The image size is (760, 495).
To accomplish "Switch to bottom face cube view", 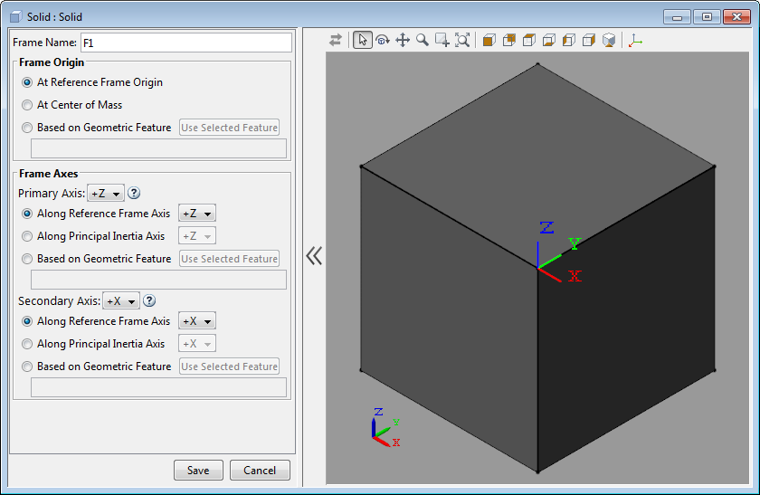I will [549, 40].
